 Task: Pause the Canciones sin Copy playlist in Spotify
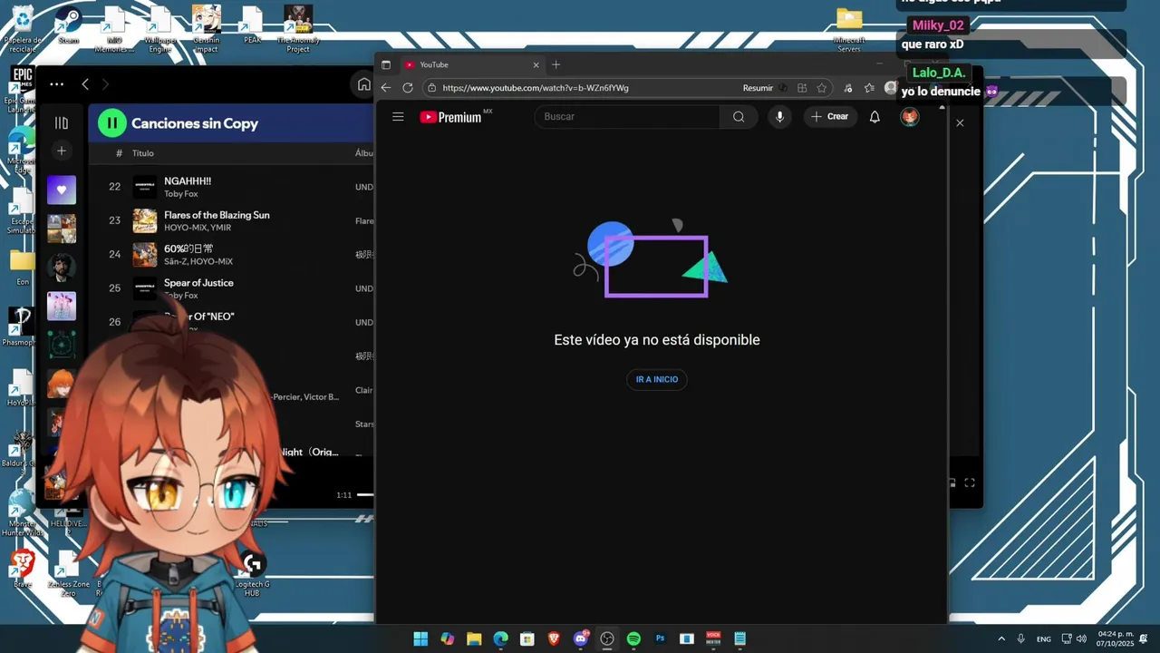[111, 123]
